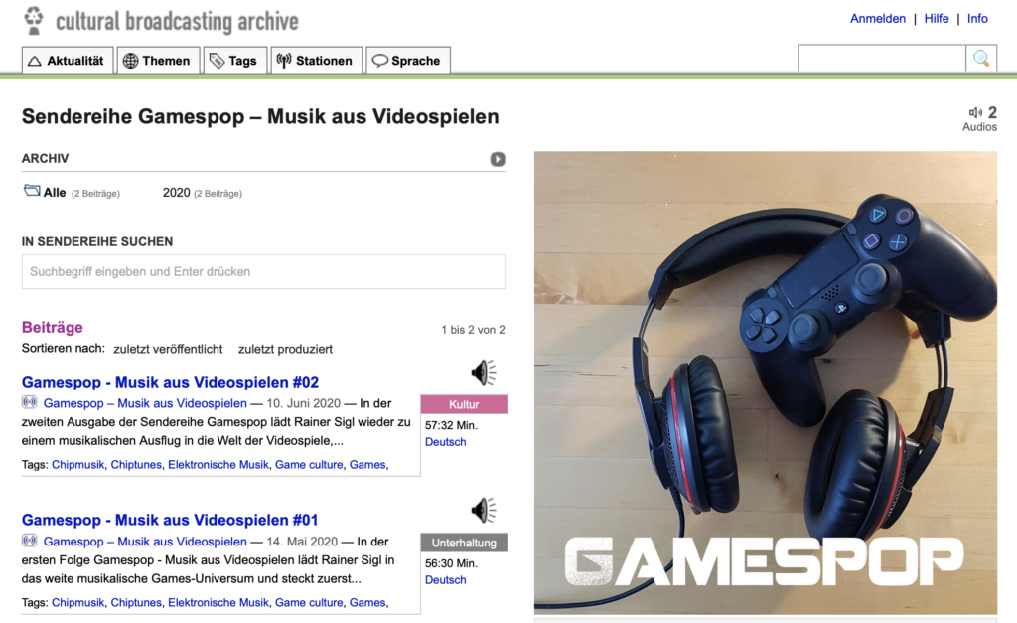Click the series icon before episode #02
Viewport: 1017px width, 623px height.
[29, 402]
